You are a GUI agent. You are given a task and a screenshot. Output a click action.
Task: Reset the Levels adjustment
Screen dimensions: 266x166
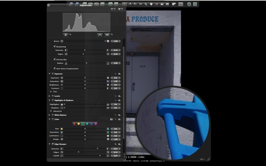point(116,96)
